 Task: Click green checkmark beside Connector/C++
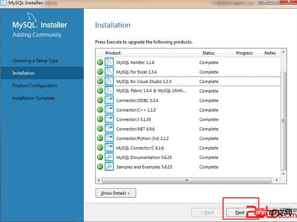click(100, 109)
